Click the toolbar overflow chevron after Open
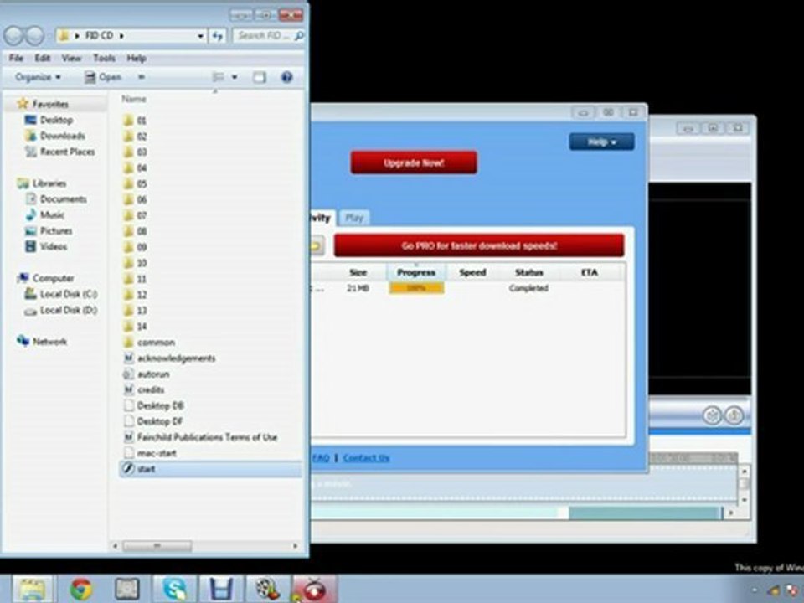804x603 pixels. [142, 77]
